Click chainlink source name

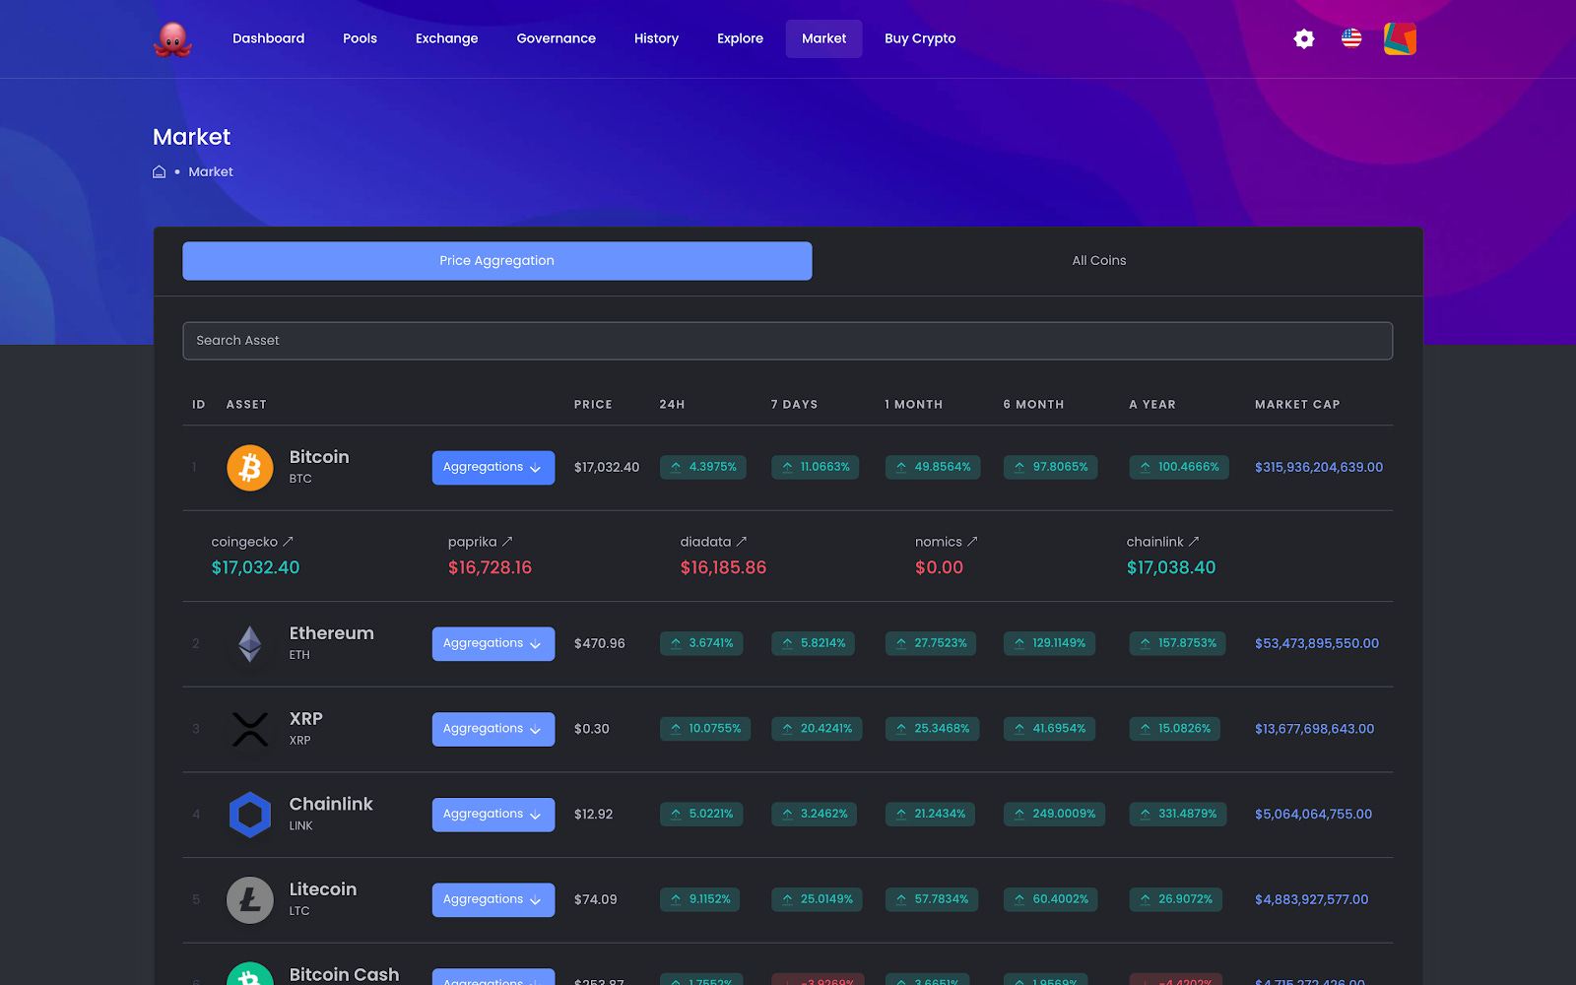(x=1154, y=542)
